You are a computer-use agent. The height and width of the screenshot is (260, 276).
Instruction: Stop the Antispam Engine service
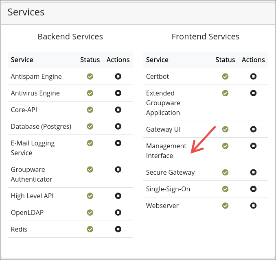[x=118, y=76]
